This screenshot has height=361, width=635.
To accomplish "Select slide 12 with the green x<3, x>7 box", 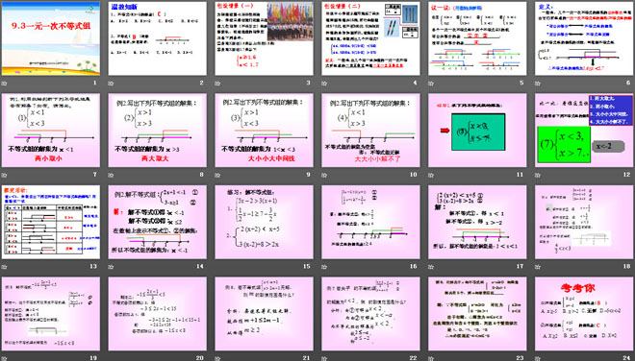I will (584, 131).
